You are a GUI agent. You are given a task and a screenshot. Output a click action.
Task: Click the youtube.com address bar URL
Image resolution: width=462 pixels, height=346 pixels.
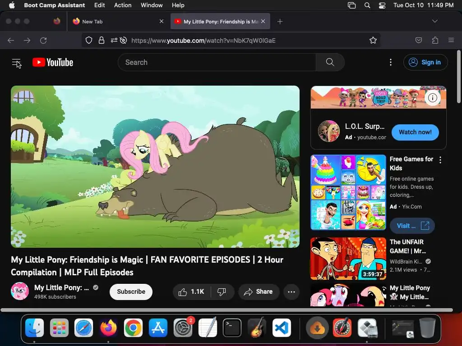(x=203, y=41)
